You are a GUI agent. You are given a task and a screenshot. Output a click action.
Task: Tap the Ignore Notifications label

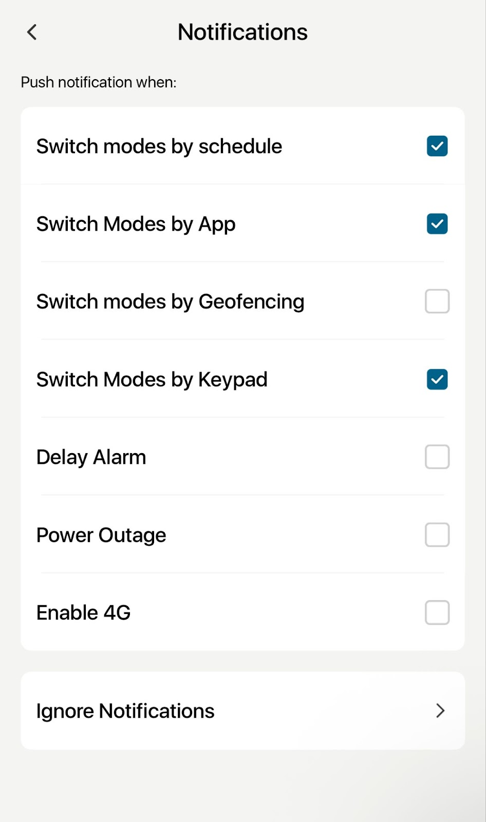point(125,711)
